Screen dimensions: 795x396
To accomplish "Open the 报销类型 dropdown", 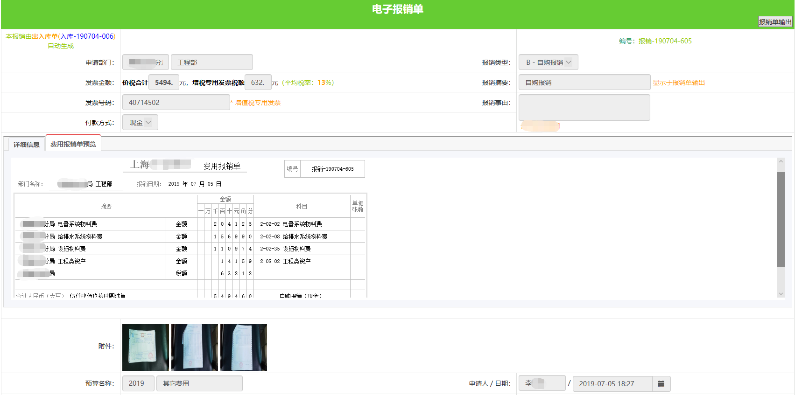I will tap(548, 63).
